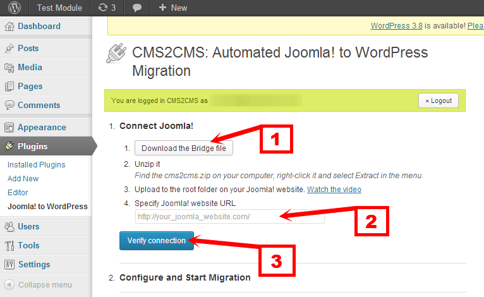Click Collapse menu text
This screenshot has height=297, width=484.
[x=45, y=285]
